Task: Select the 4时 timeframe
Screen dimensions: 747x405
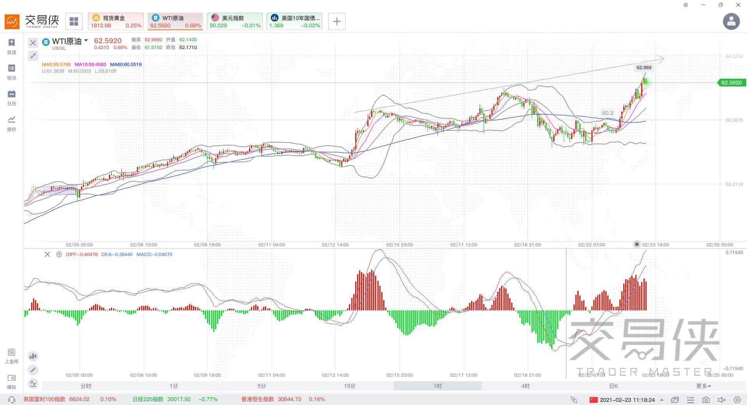Action: click(526, 386)
